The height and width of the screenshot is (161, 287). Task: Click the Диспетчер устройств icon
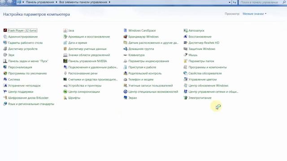[5, 49]
